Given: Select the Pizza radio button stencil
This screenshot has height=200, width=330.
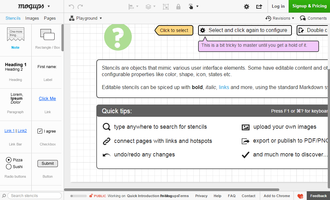Looking at the screenshot, I should pos(9,160).
